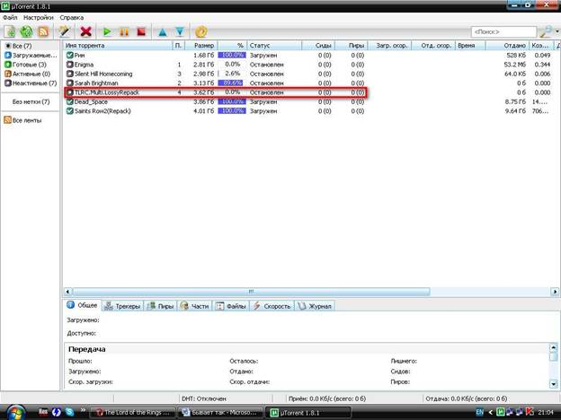
Task: Switch to The Lord of the Rings taskbar window
Action: click(x=132, y=413)
